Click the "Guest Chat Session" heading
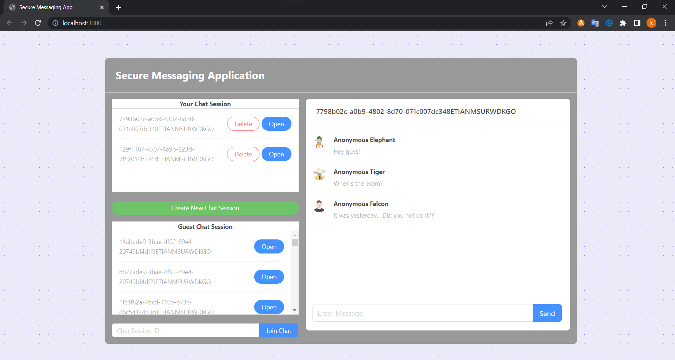This screenshot has width=675, height=360. click(x=205, y=227)
